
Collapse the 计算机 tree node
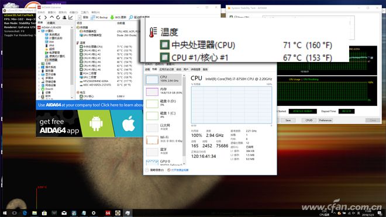pos(39,31)
